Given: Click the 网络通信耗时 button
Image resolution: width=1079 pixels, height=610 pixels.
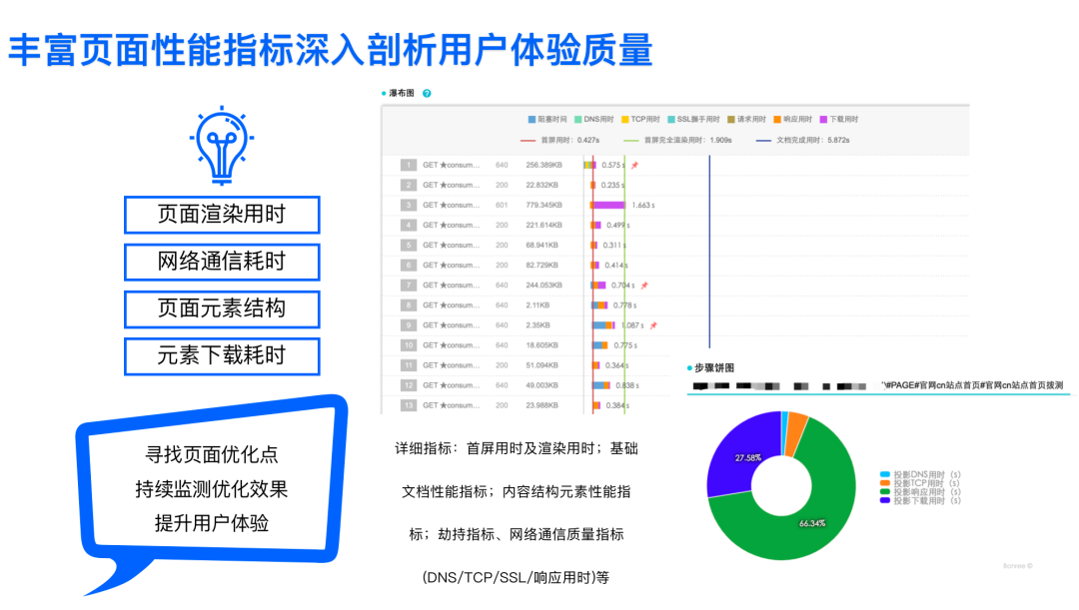Looking at the screenshot, I should tap(222, 263).
